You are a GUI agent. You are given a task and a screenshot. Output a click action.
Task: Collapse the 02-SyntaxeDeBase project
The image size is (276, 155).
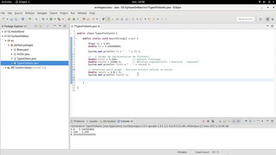pyautogui.click(x=3, y=36)
